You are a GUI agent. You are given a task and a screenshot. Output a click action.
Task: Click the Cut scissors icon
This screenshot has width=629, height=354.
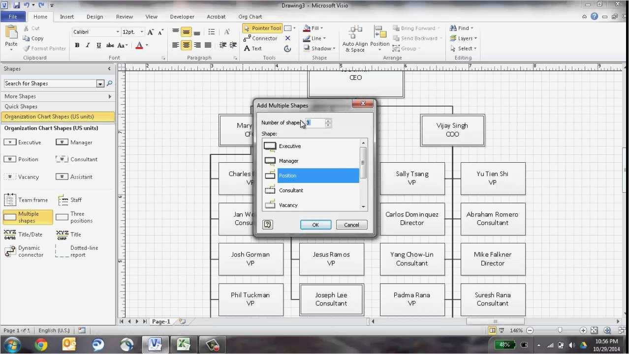[26, 29]
